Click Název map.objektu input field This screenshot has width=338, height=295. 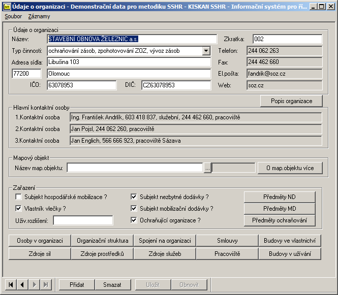pyautogui.click(x=135, y=168)
